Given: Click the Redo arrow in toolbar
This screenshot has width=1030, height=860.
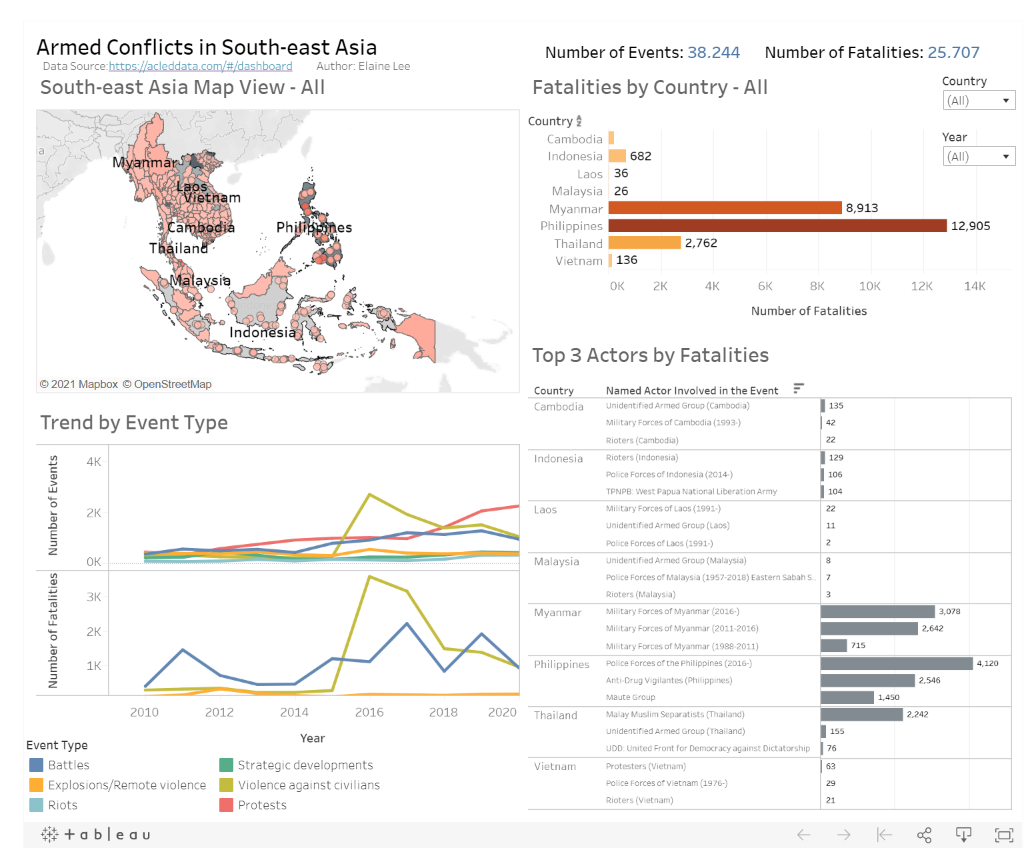Looking at the screenshot, I should pyautogui.click(x=843, y=835).
